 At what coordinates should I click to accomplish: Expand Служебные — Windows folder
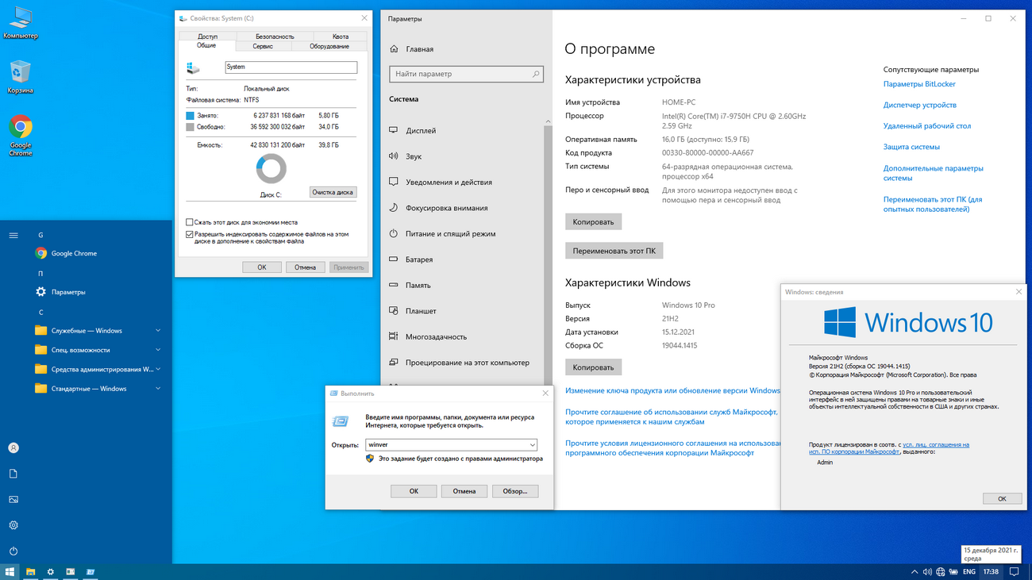97,331
